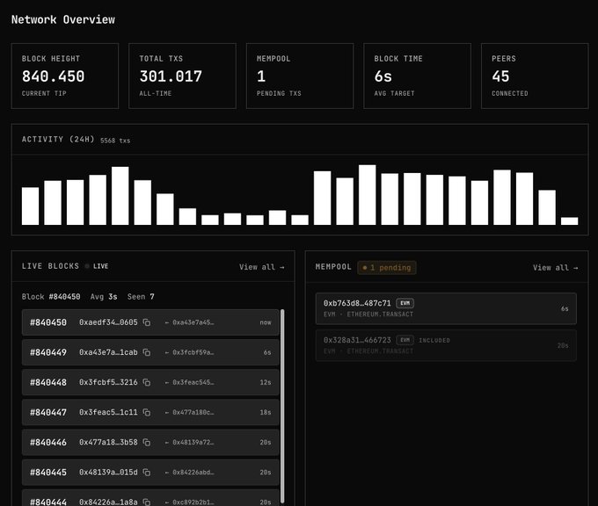This screenshot has width=598, height=506.
Task: Open block row #840445
Action: (x=150, y=473)
